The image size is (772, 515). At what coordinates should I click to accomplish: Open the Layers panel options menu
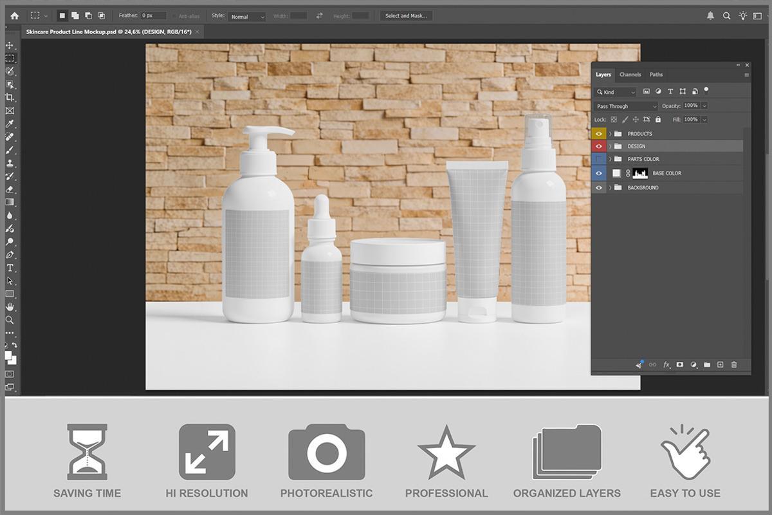747,75
